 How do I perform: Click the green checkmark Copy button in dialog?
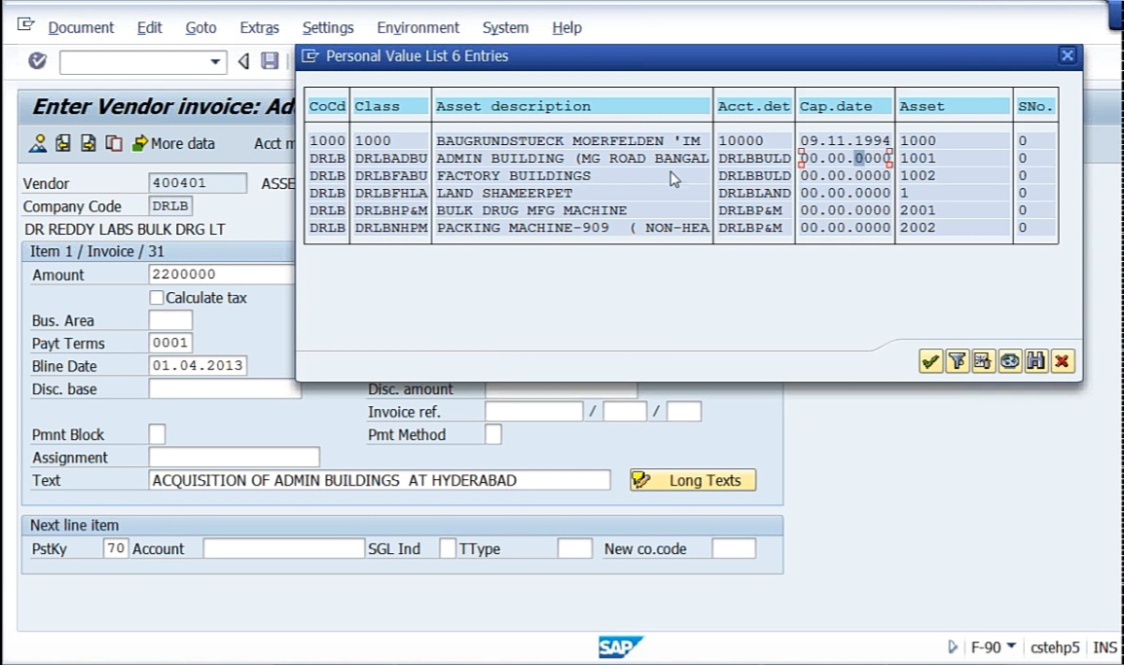pyautogui.click(x=930, y=361)
